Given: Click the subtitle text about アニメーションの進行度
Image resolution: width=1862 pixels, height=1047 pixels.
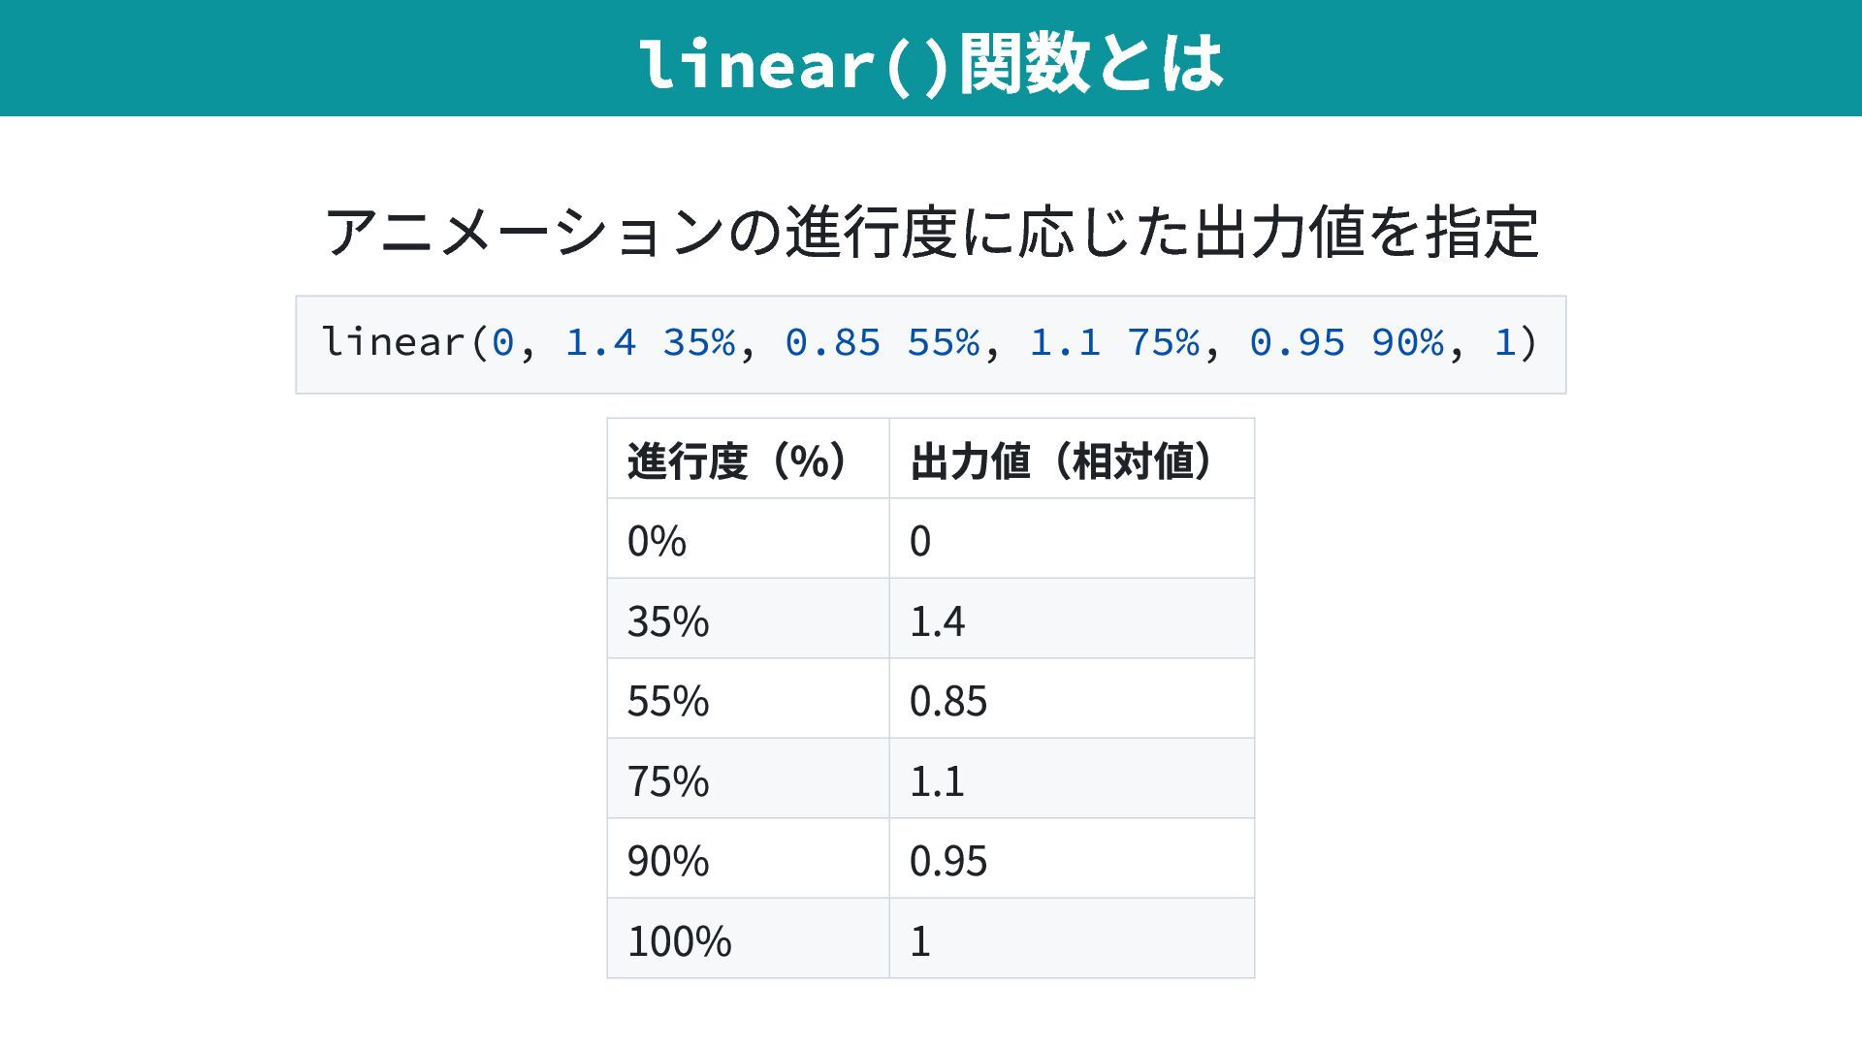Looking at the screenshot, I should [931, 233].
